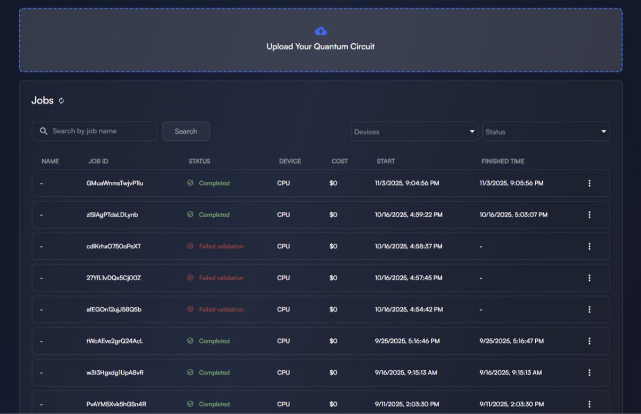641x414 pixels.
Task: Click the NAME column header
Action: pyautogui.click(x=50, y=161)
